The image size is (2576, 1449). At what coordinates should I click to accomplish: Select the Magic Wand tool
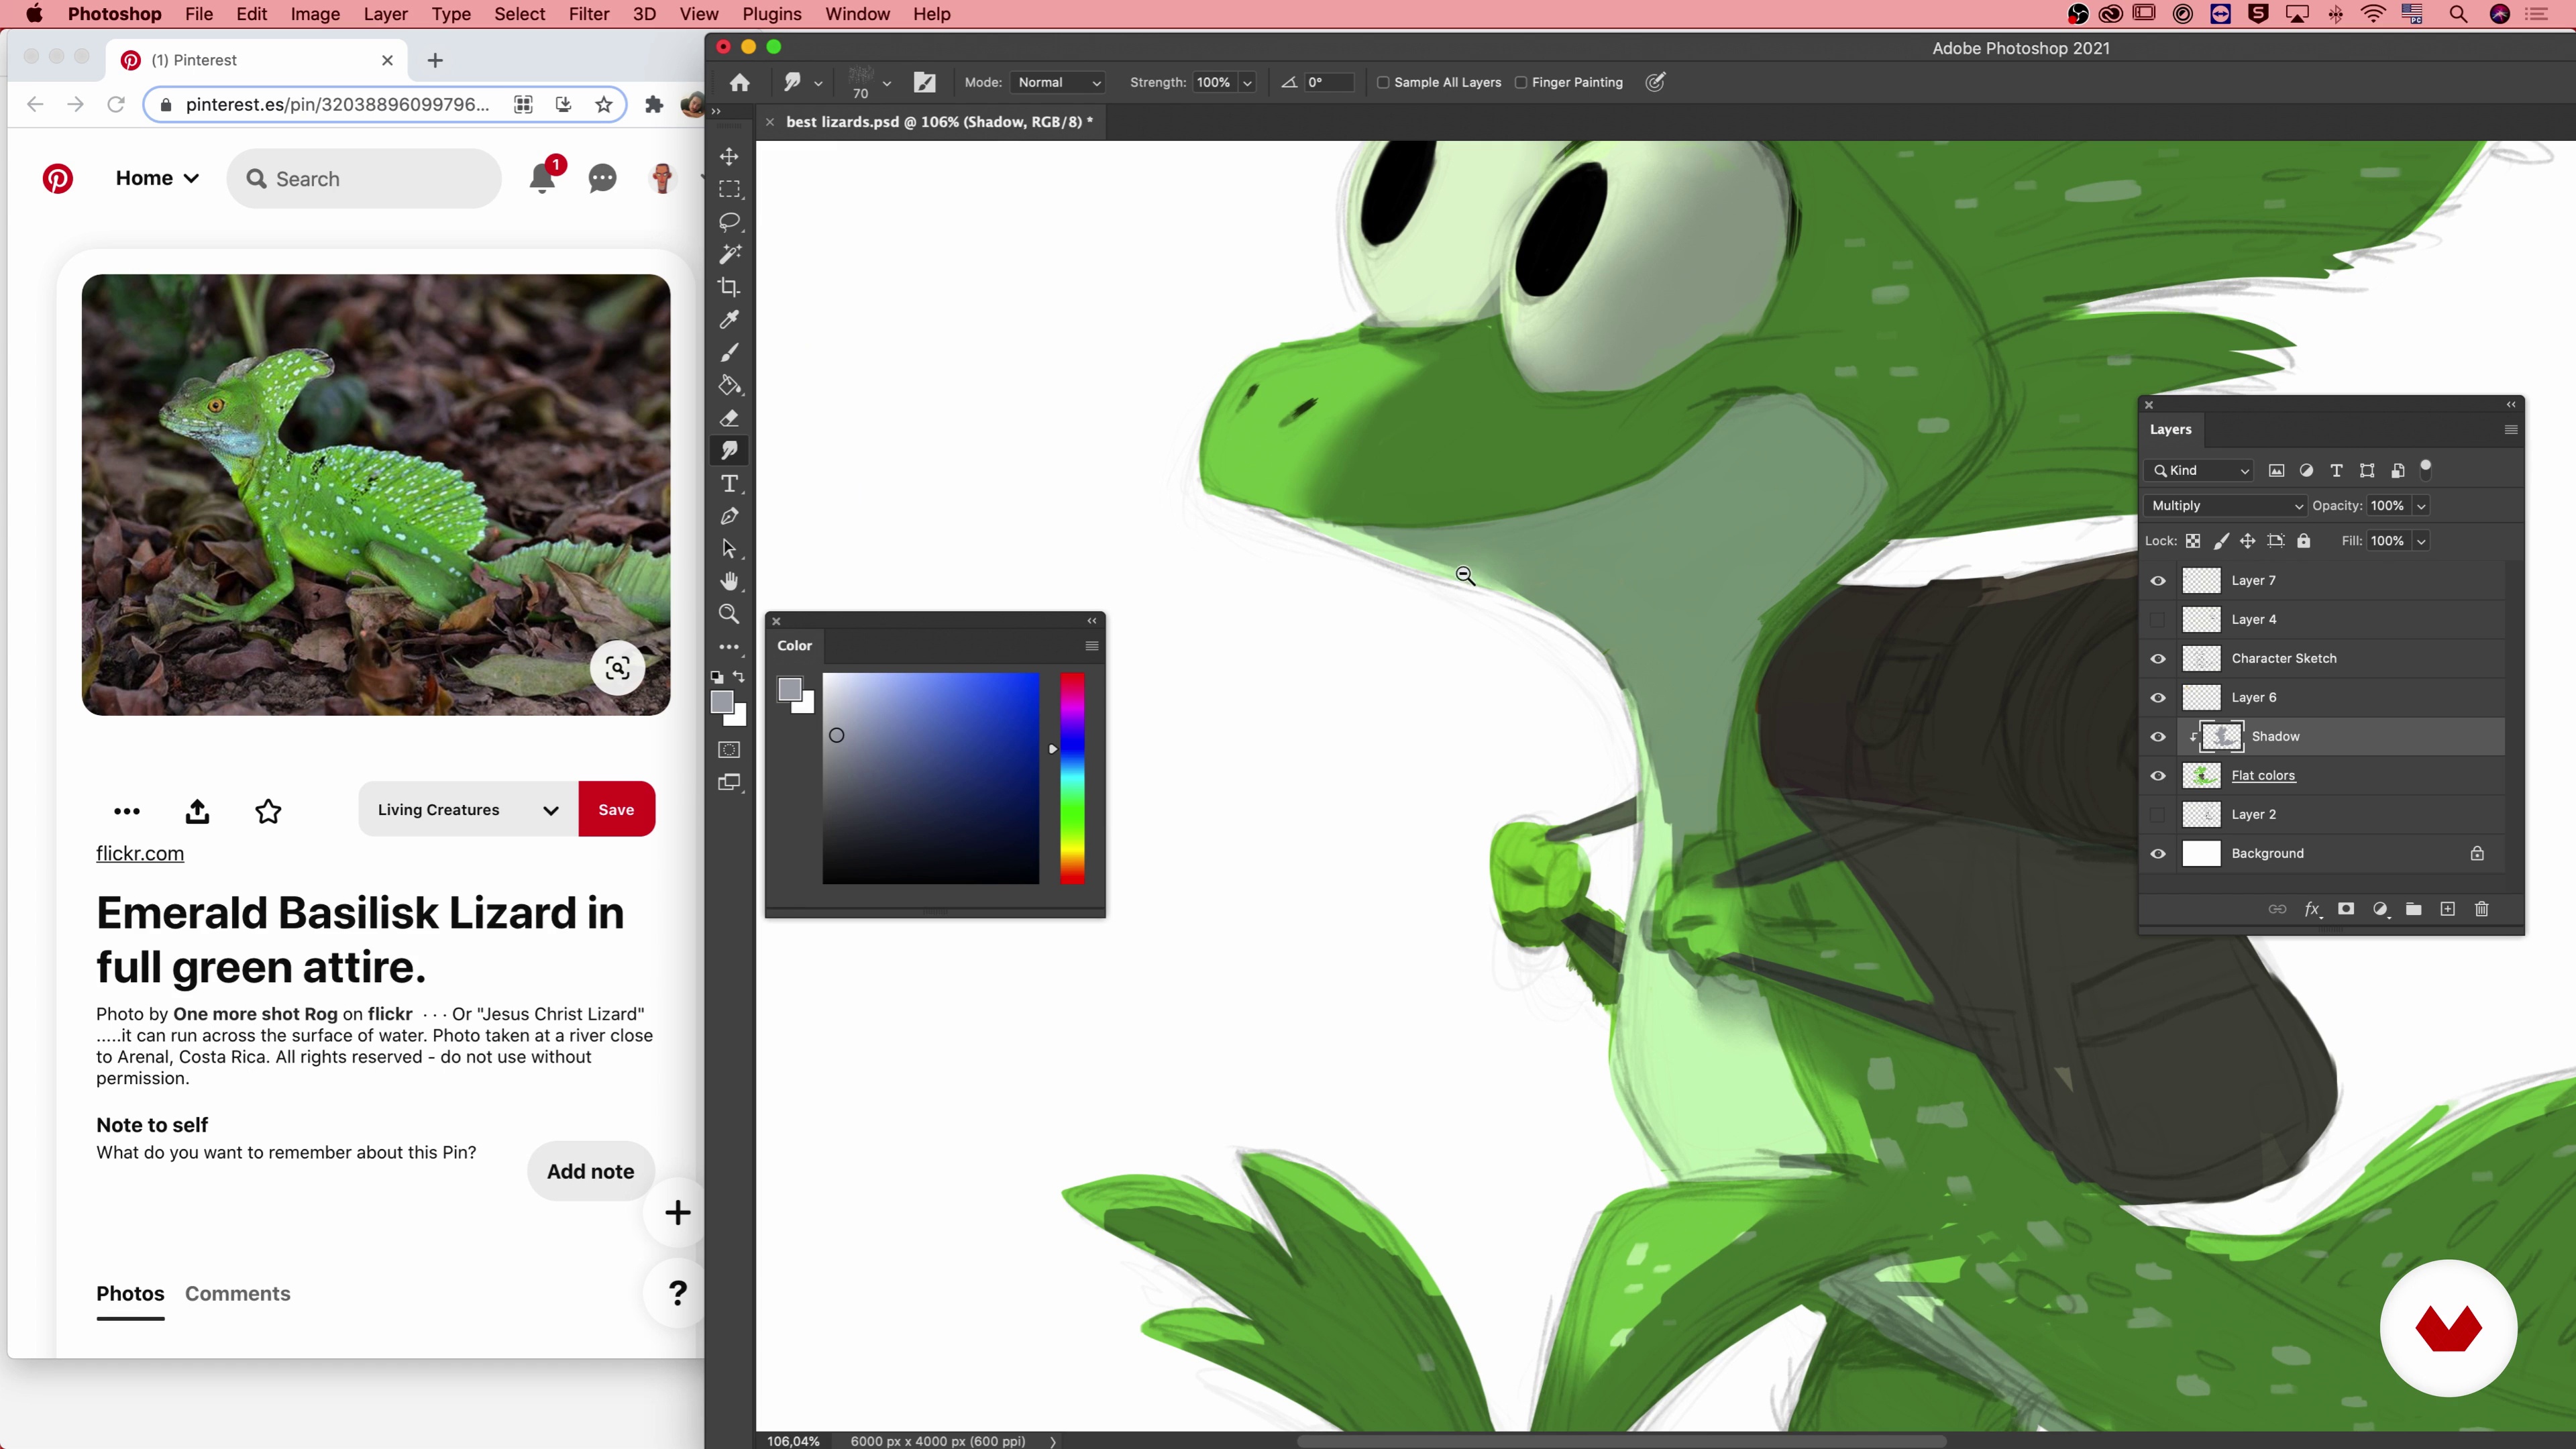(729, 254)
